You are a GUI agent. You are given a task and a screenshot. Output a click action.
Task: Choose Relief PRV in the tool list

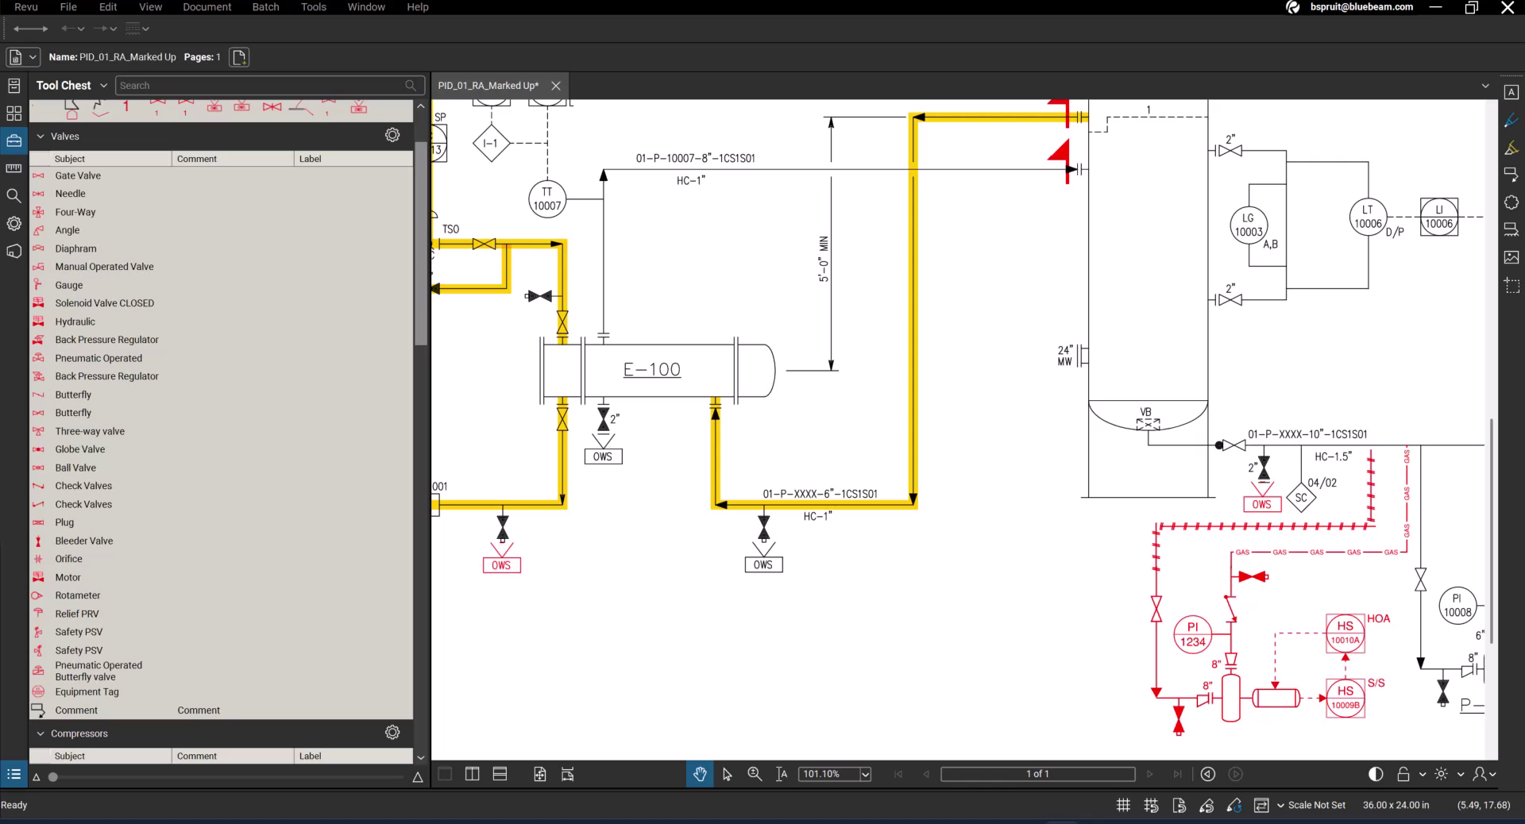(77, 614)
